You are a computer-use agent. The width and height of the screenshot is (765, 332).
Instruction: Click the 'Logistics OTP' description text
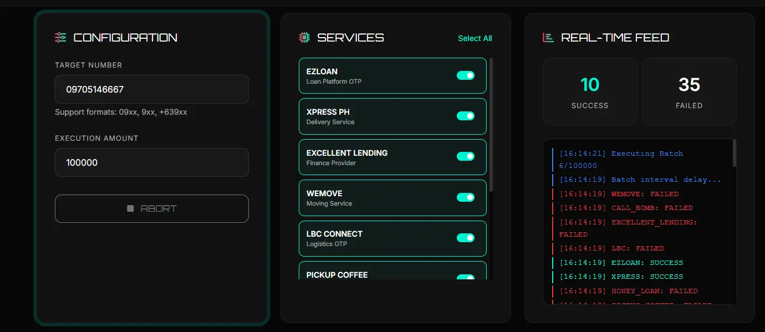click(x=327, y=244)
